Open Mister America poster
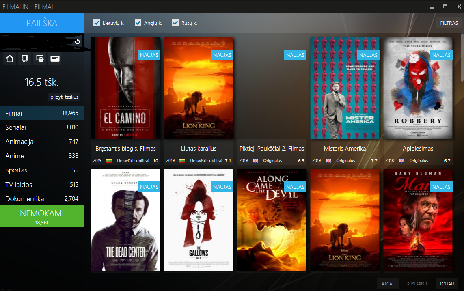This screenshot has height=291, width=464. 345,88
